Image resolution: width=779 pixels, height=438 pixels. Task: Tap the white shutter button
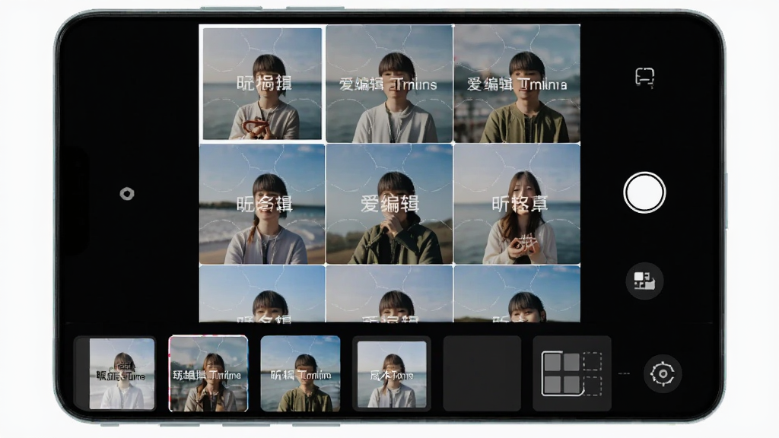point(644,192)
